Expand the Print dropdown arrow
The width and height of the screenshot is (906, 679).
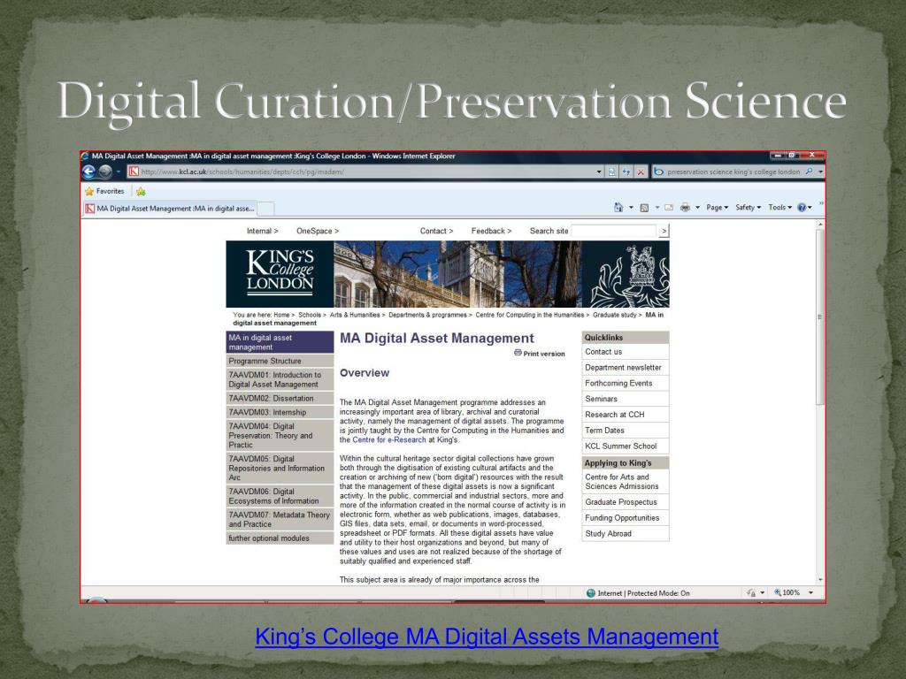point(697,208)
